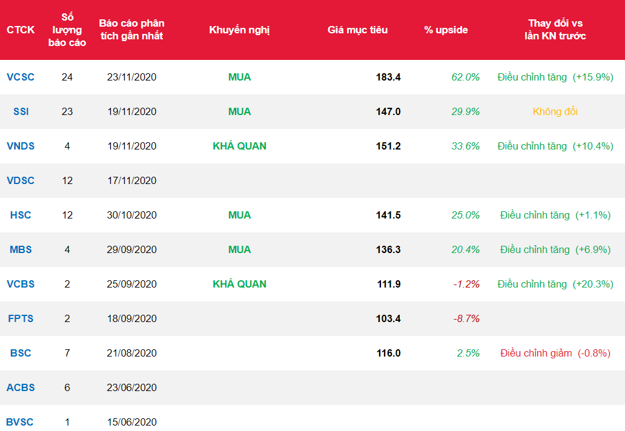Screen dimensions: 625x431
Task: Click the BVSC brokerage link
Action: (x=21, y=422)
